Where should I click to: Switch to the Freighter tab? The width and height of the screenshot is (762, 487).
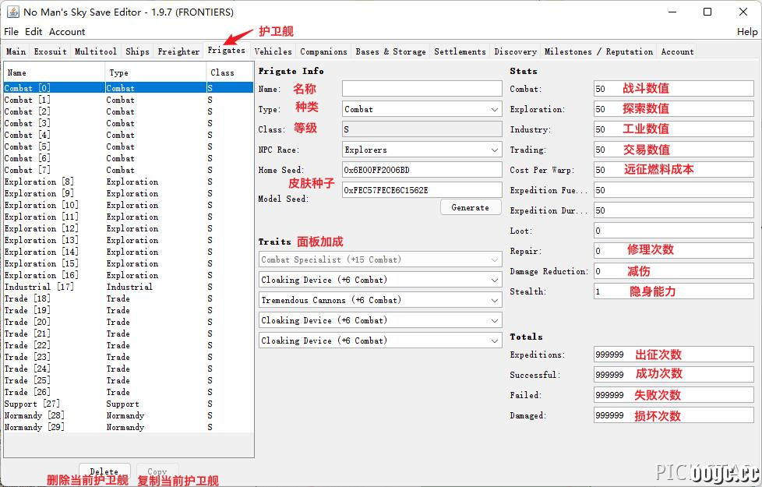tap(178, 51)
